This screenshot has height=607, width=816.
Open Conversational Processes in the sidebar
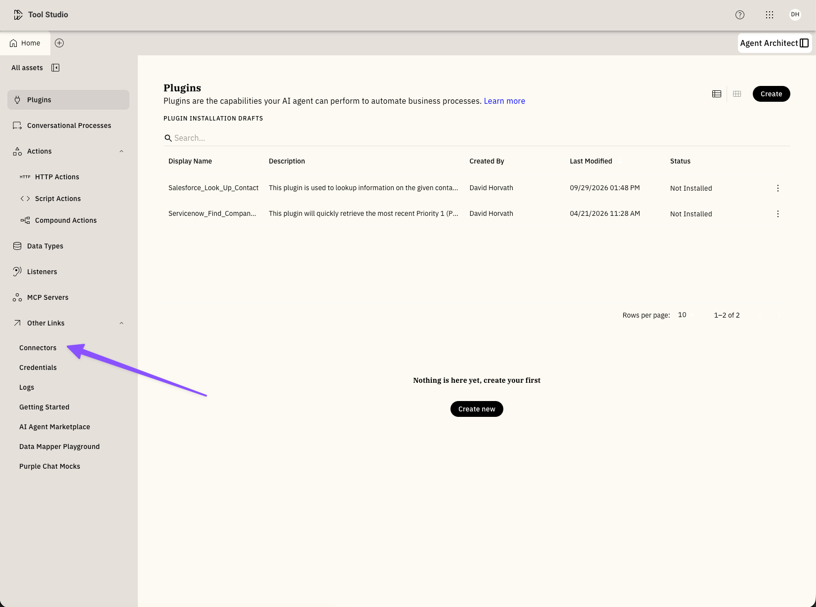68,125
